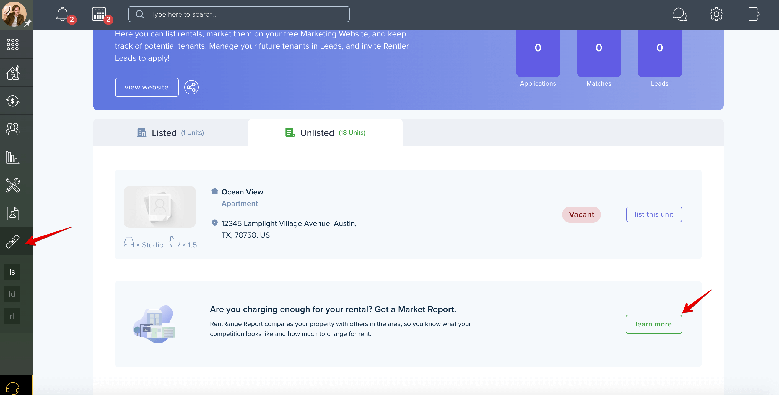Open the link chain icon in sidebar
Screen dimensions: 779x395
pos(13,242)
